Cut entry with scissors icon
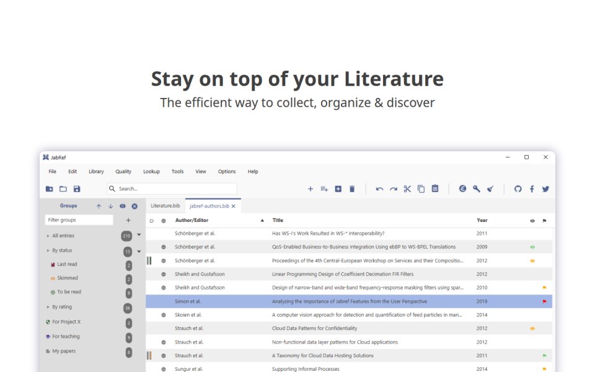Viewport: 595px width, 372px height. click(407, 188)
